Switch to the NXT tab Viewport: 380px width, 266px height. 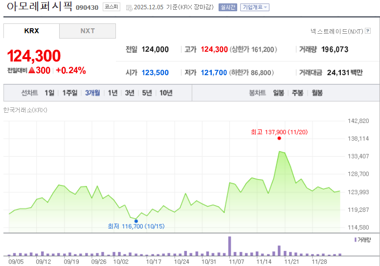point(88,31)
